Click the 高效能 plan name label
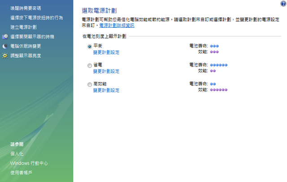 pyautogui.click(x=100, y=84)
